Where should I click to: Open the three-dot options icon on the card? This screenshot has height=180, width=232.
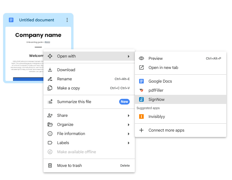coord(67,20)
